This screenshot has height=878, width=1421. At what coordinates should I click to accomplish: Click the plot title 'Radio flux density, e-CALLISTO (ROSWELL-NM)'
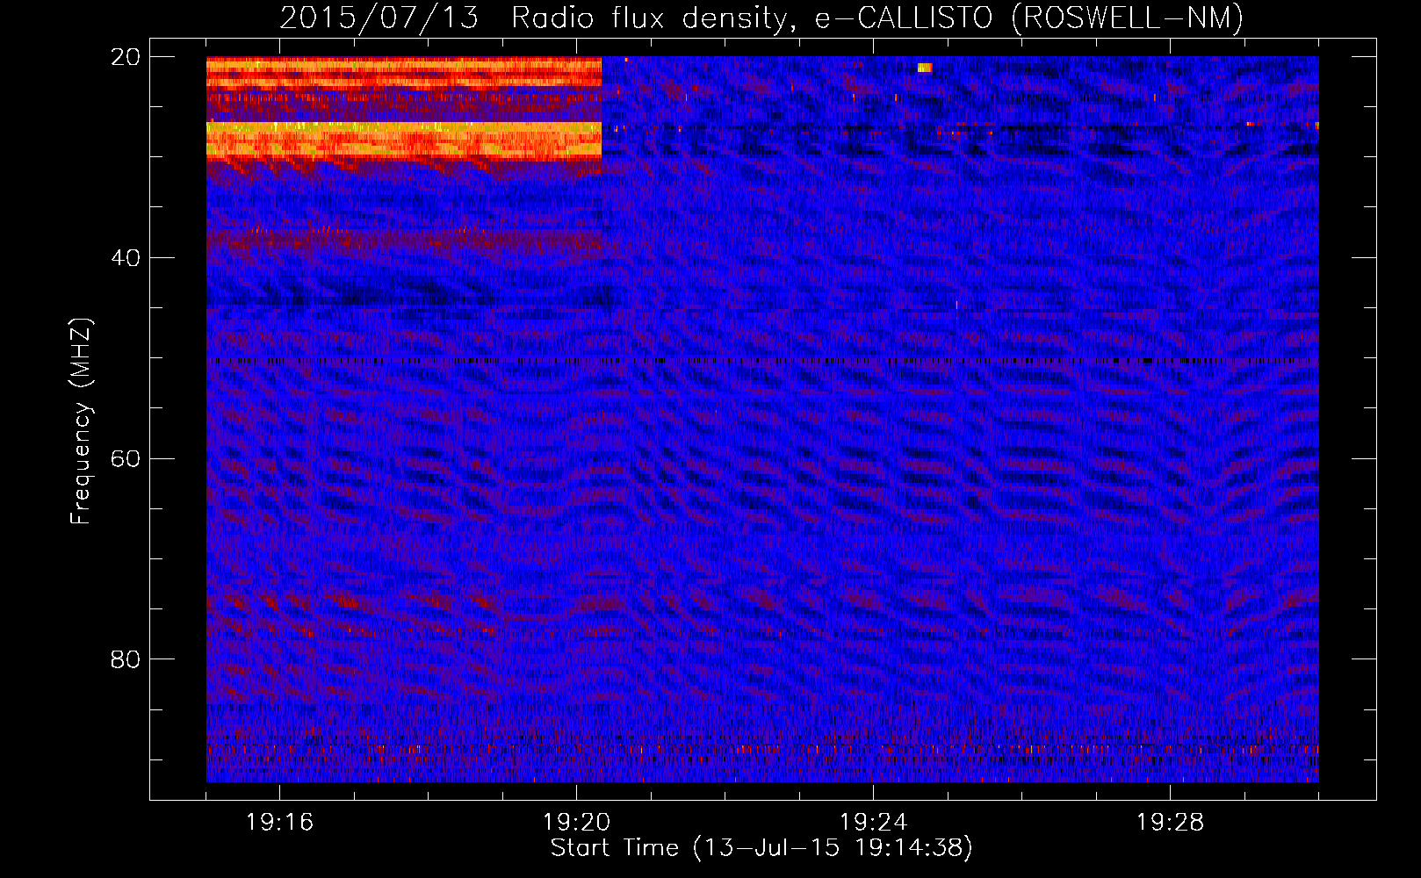[877, 18]
